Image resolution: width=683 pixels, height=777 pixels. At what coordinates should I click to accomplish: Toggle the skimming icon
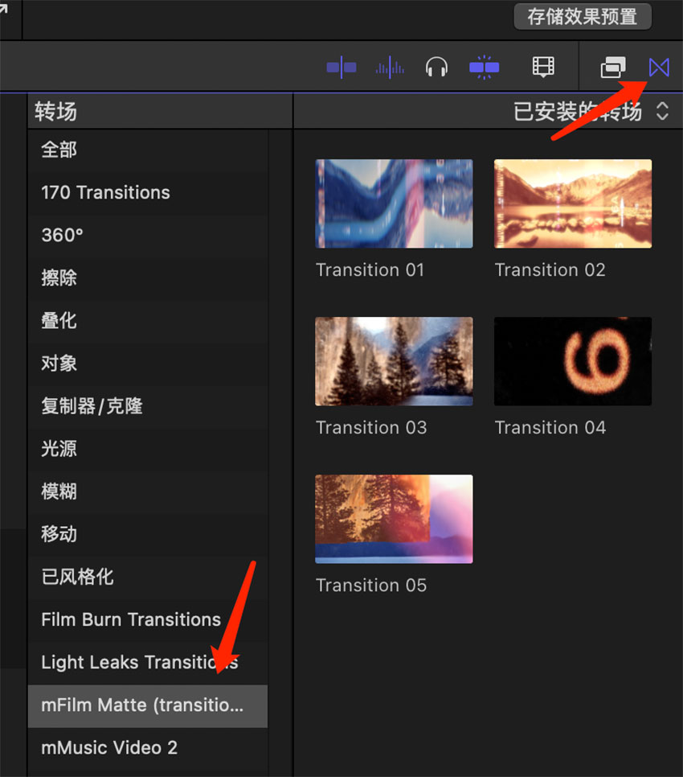(x=341, y=67)
